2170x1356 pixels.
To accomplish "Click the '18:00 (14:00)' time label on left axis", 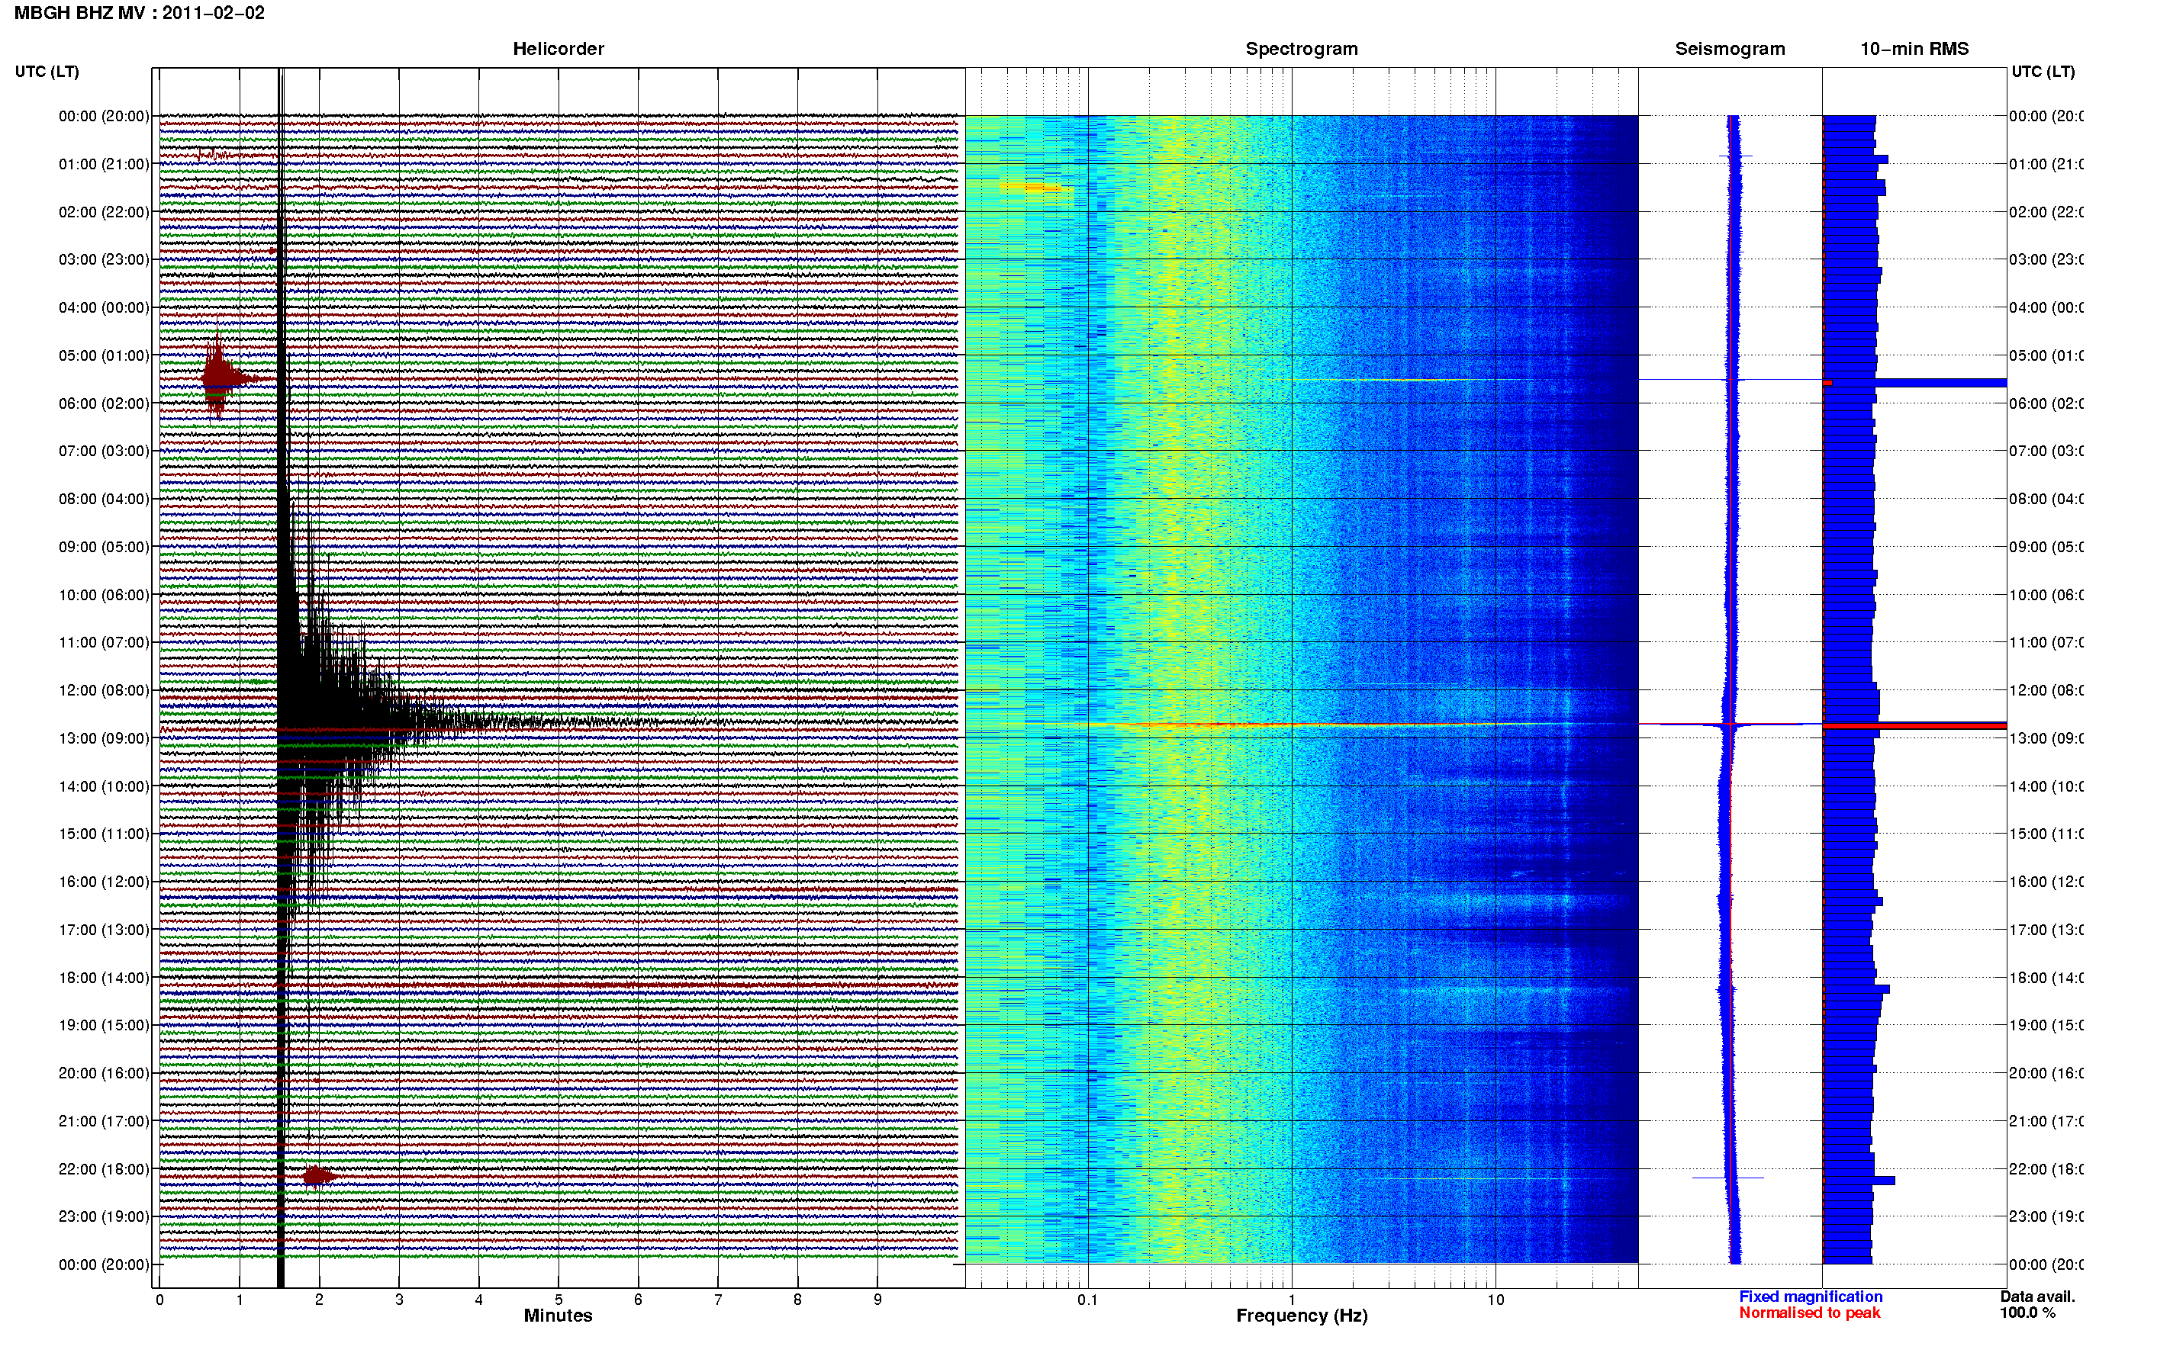I will click(x=104, y=978).
